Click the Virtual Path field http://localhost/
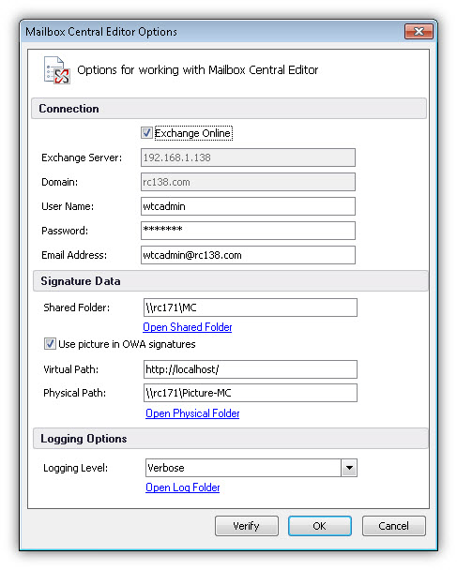The width and height of the screenshot is (457, 570). (251, 369)
